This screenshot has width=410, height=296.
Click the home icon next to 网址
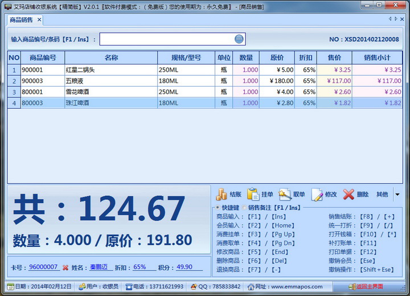251,287
